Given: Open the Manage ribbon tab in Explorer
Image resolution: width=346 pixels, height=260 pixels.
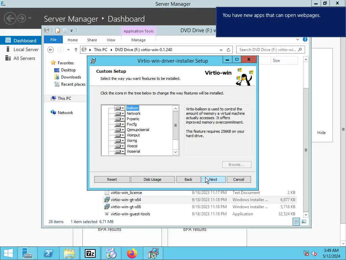Looking at the screenshot, I should pyautogui.click(x=139, y=40).
